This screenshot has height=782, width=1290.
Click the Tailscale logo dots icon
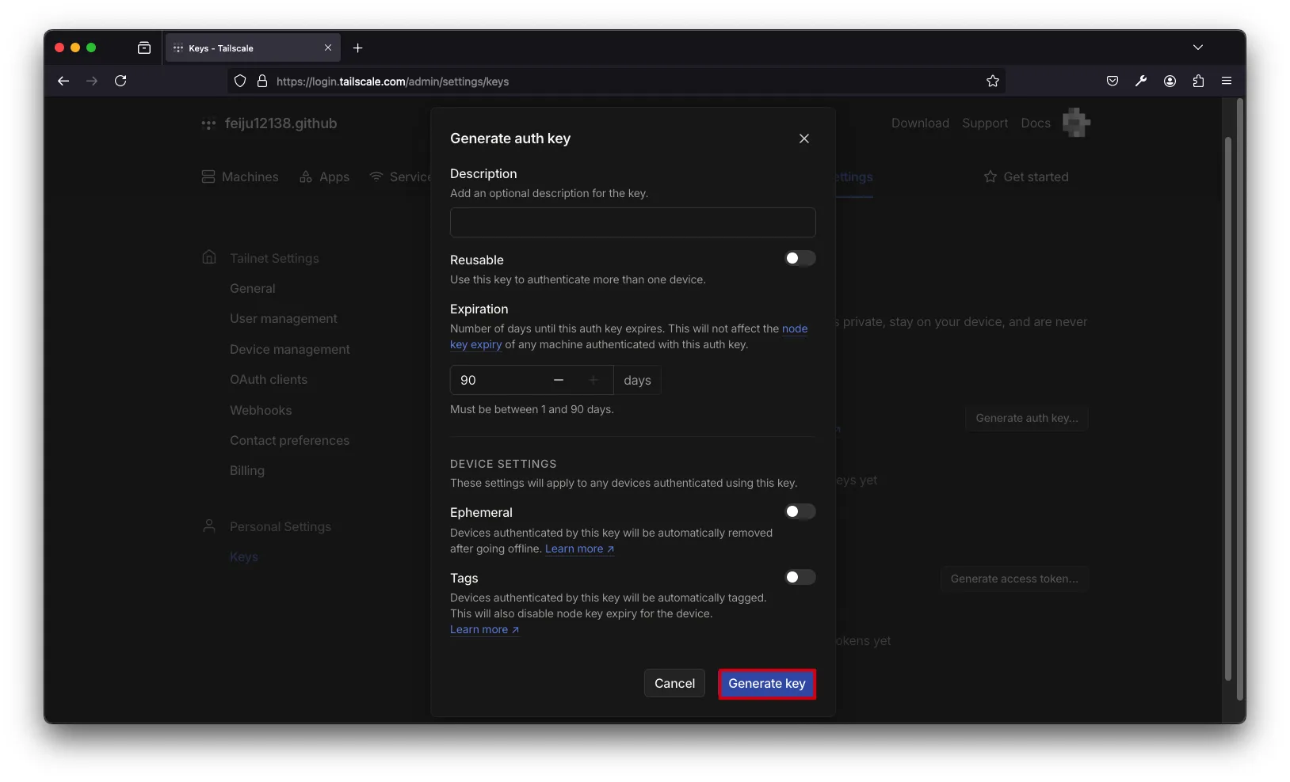tap(208, 124)
